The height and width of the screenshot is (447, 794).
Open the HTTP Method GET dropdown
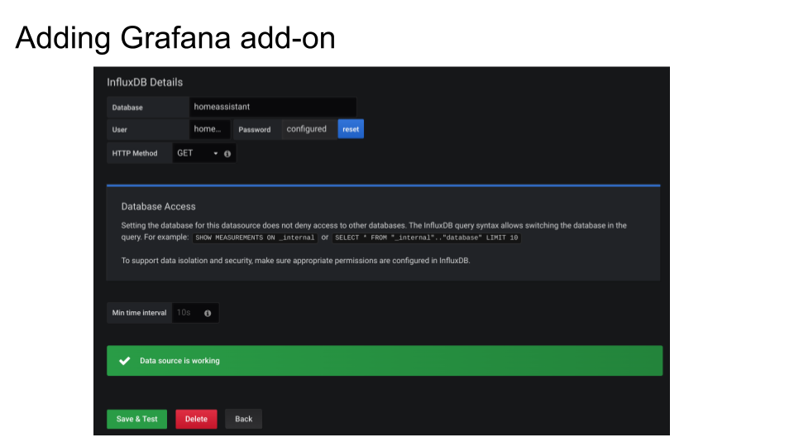tap(197, 153)
